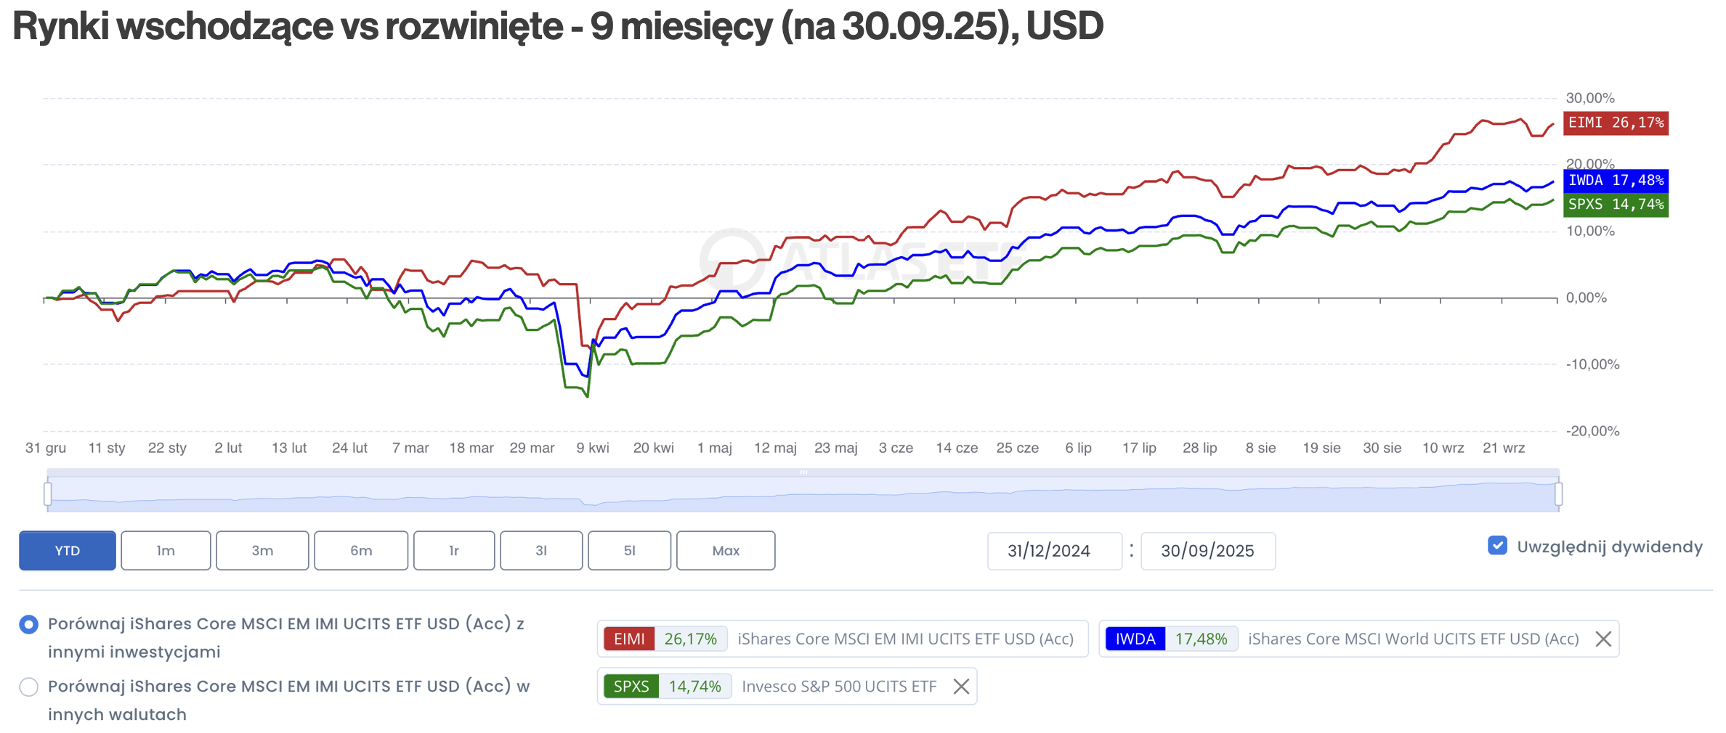Select compare in other currencies radio button
Viewport: 1726px width, 733px height.
(29, 687)
